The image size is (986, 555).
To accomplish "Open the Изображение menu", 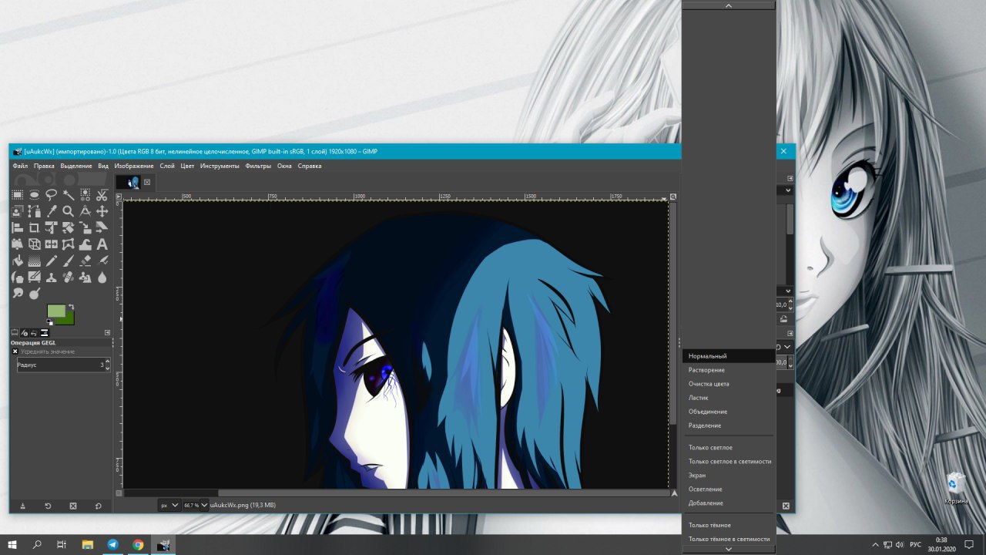I will click(x=134, y=166).
